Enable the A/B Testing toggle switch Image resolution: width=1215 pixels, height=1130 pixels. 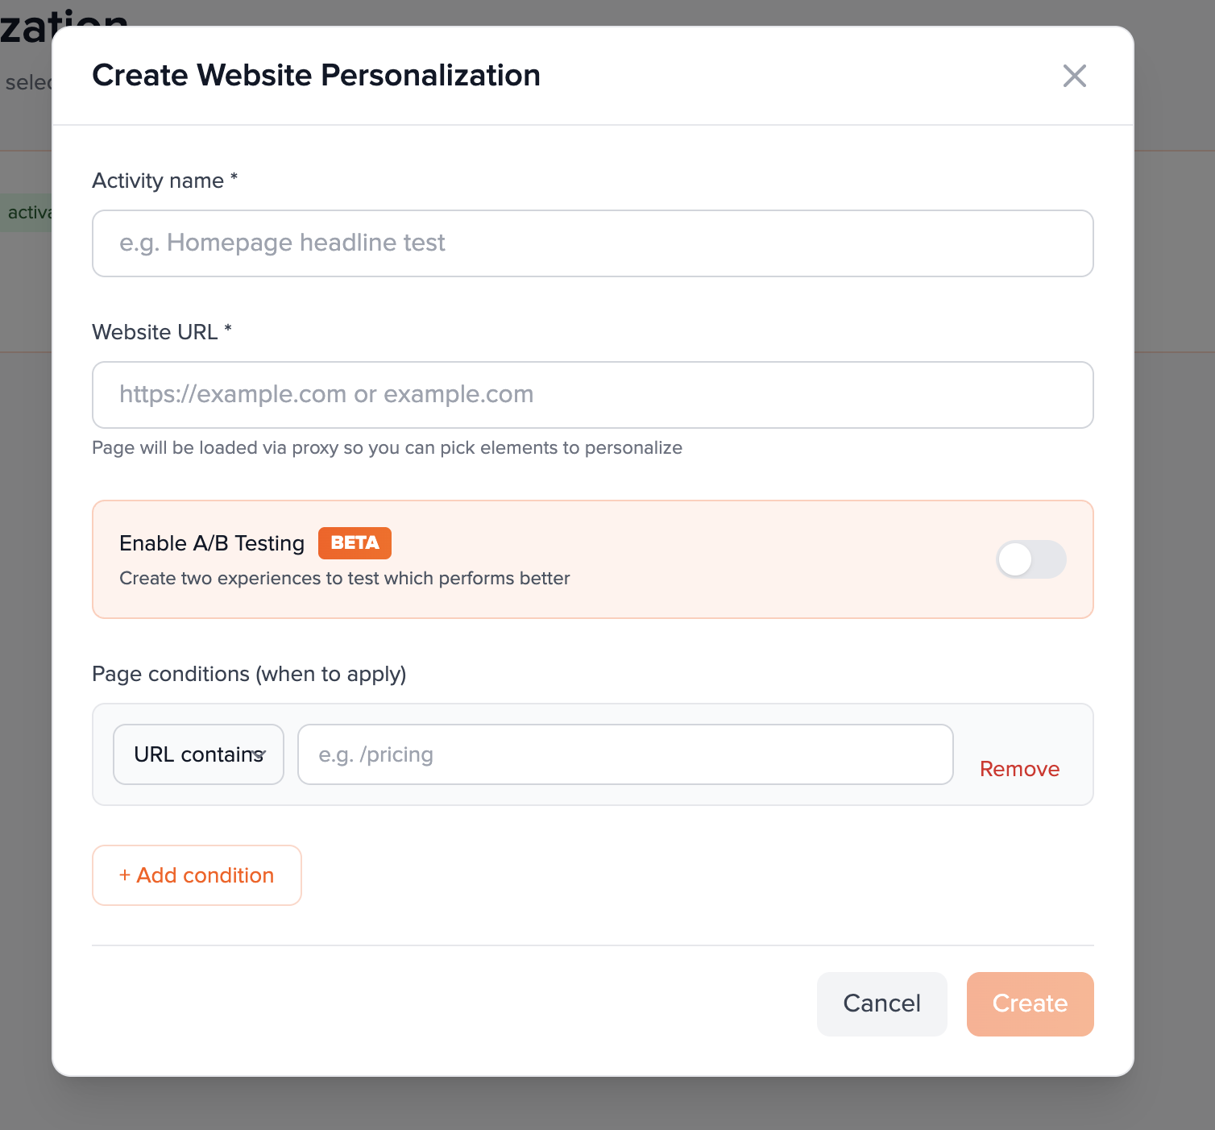[x=1030, y=559]
